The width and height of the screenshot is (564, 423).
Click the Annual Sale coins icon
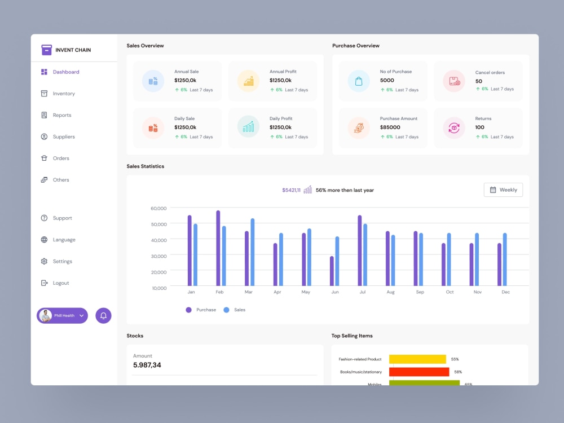click(153, 81)
